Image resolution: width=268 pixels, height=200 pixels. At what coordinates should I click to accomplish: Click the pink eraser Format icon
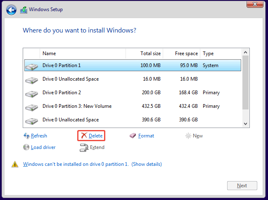click(x=133, y=136)
